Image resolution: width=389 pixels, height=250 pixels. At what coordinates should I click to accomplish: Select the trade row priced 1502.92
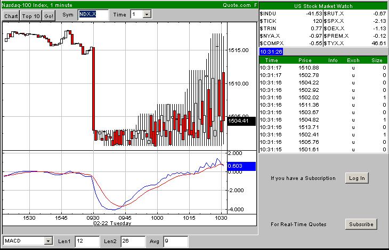(x=323, y=90)
